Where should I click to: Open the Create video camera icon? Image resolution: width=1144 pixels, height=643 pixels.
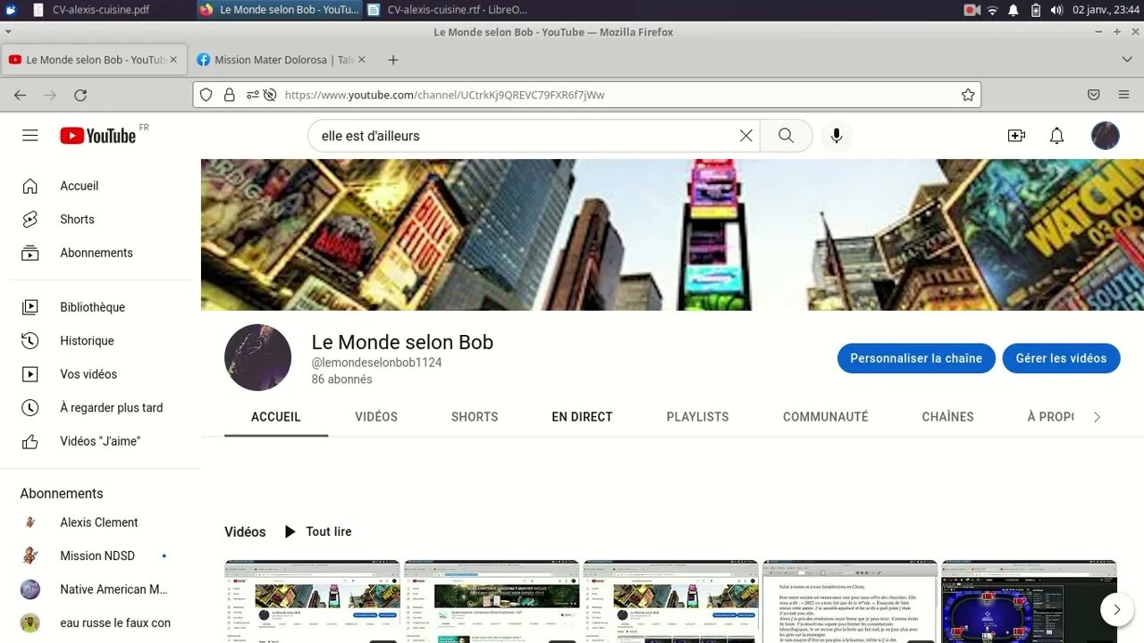click(x=1016, y=136)
